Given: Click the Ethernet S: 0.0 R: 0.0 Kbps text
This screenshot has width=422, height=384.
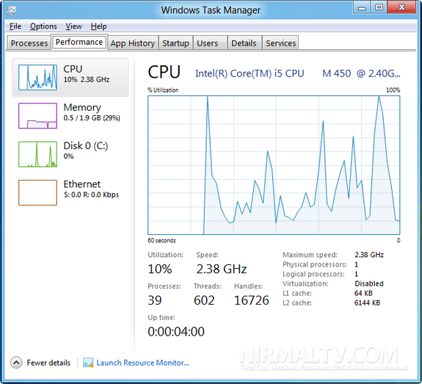Looking at the screenshot, I should coord(91,195).
